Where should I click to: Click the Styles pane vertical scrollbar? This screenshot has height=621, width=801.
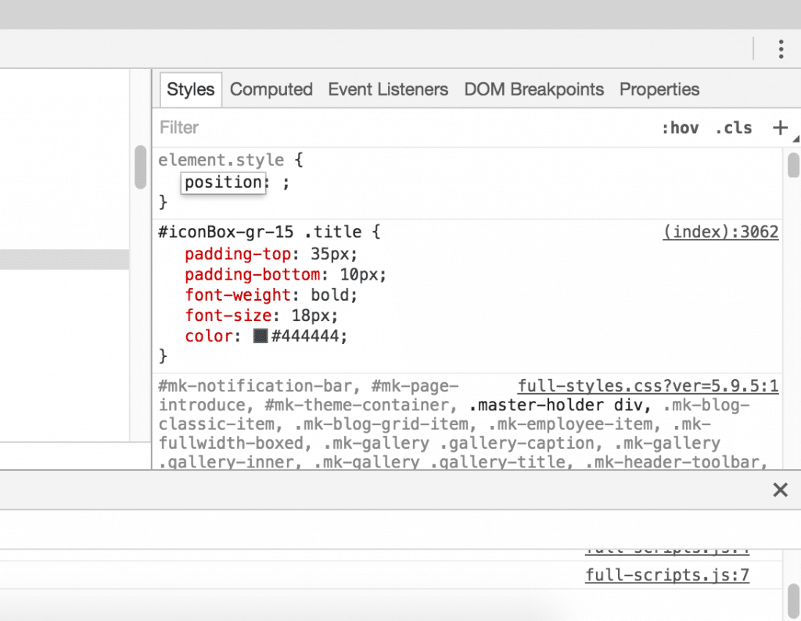(x=792, y=166)
